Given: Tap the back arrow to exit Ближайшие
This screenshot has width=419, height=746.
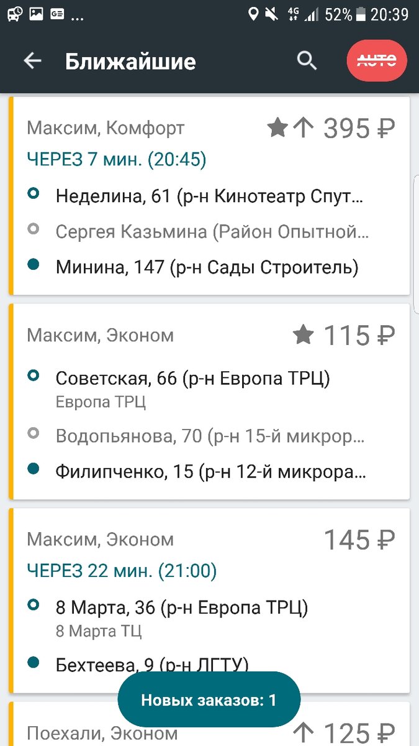Looking at the screenshot, I should [x=32, y=60].
